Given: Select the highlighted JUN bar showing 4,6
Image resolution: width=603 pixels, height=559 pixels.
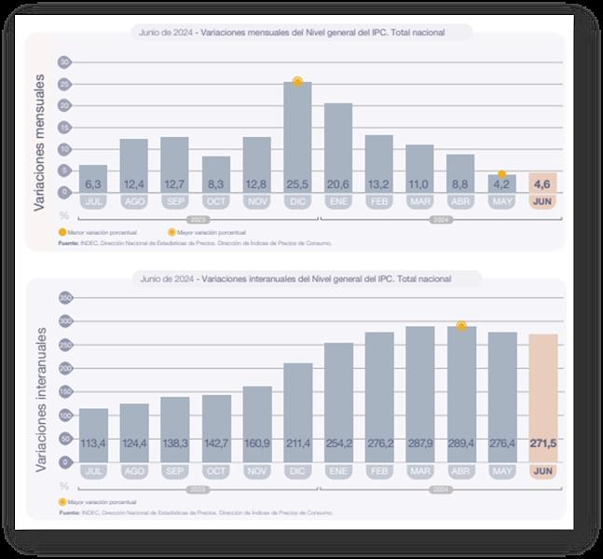Looking at the screenshot, I should [x=542, y=183].
